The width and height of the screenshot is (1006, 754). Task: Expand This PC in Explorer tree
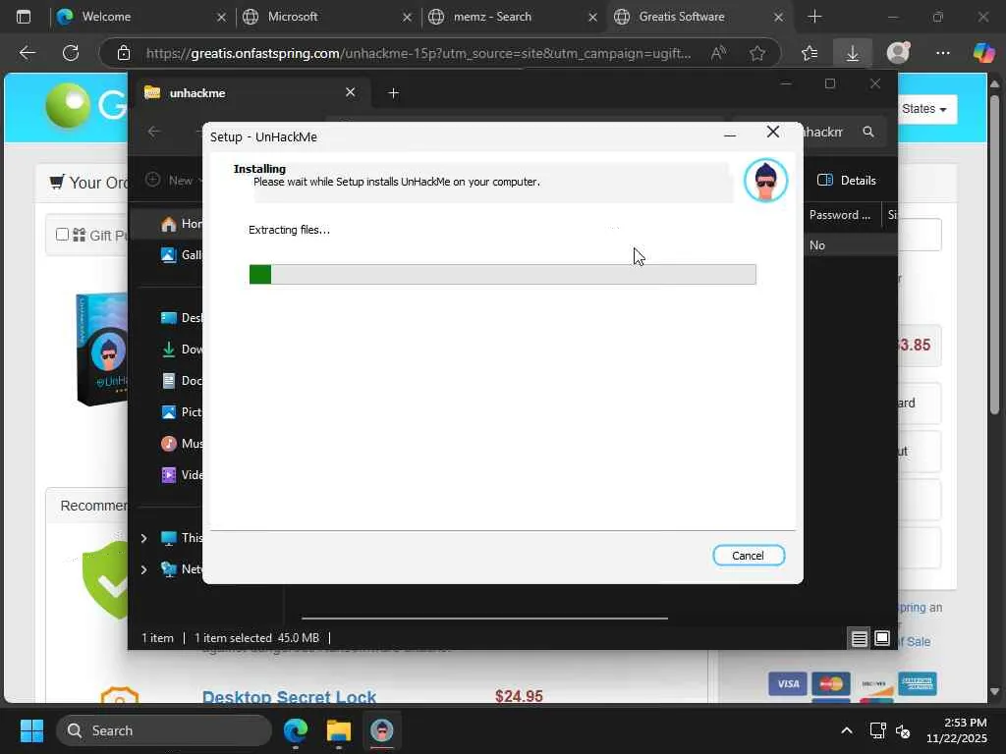tap(143, 538)
